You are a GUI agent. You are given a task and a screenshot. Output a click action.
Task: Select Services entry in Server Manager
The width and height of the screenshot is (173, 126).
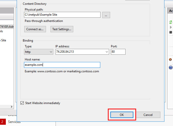tap(14, 122)
